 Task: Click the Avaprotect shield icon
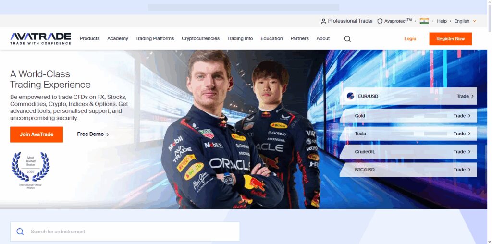coord(380,21)
